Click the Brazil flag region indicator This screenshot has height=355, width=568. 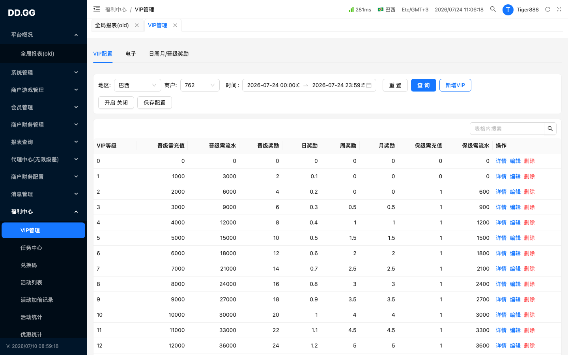tap(387, 9)
